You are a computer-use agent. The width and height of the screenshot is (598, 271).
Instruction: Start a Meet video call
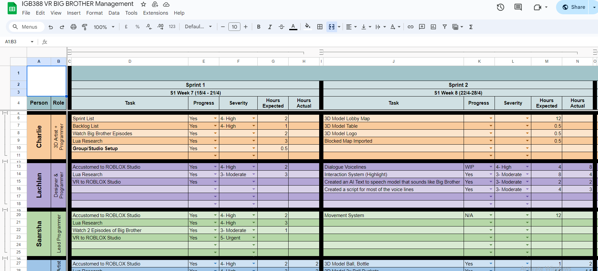[x=537, y=7]
